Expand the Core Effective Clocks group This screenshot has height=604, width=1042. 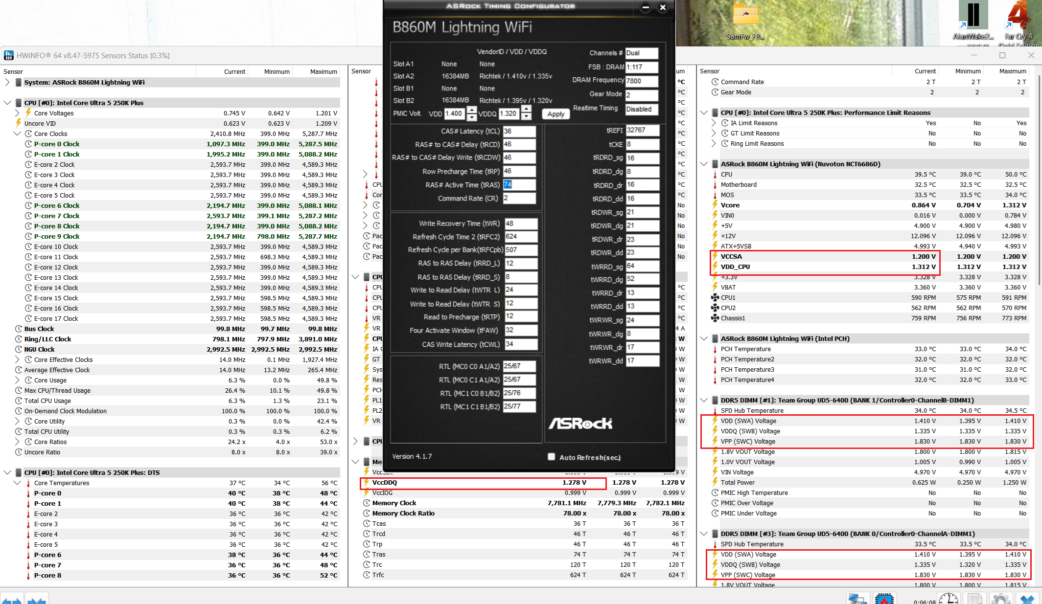17,359
